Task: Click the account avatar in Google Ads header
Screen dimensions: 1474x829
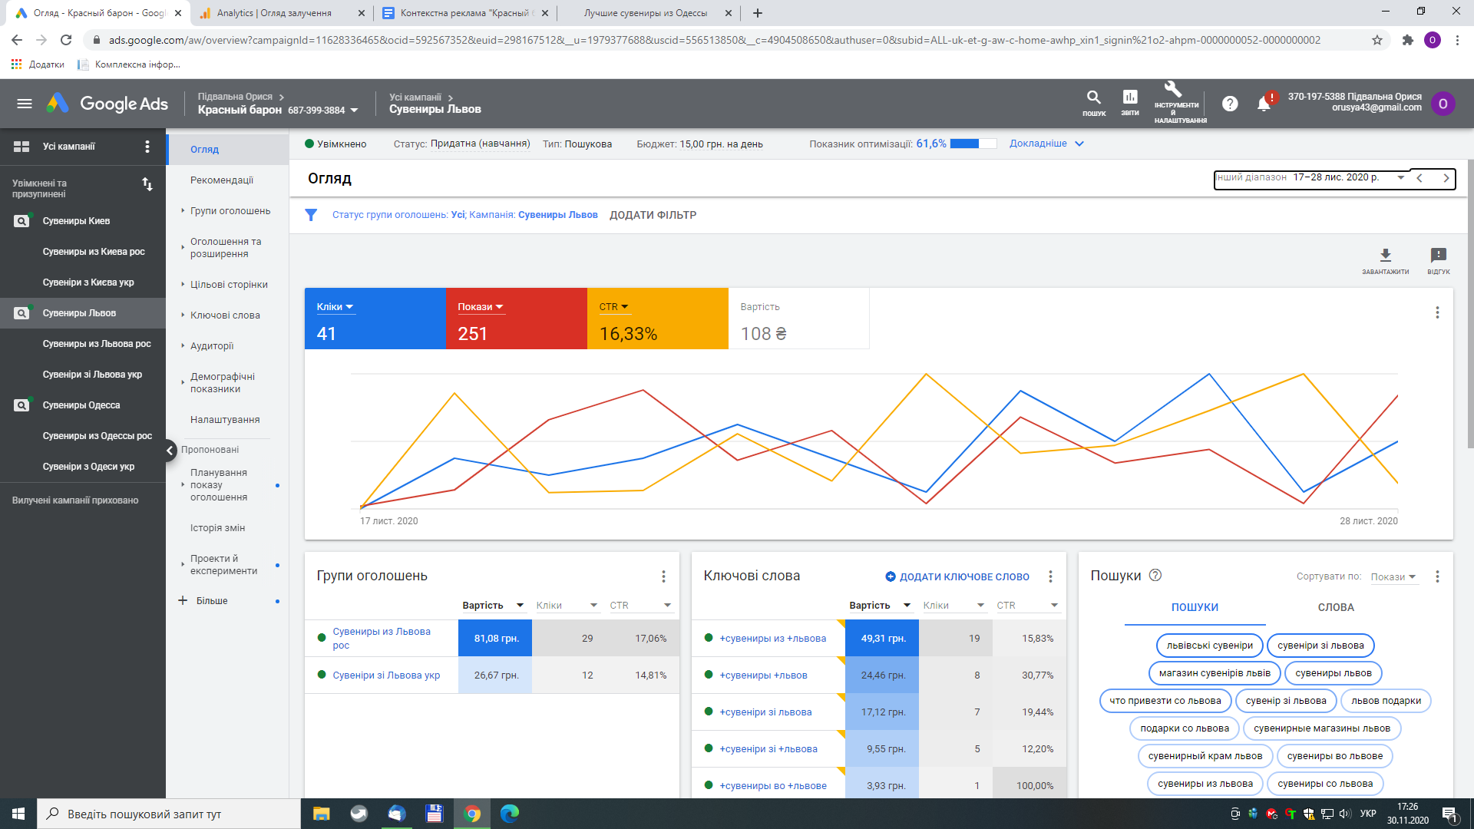Action: (1443, 104)
